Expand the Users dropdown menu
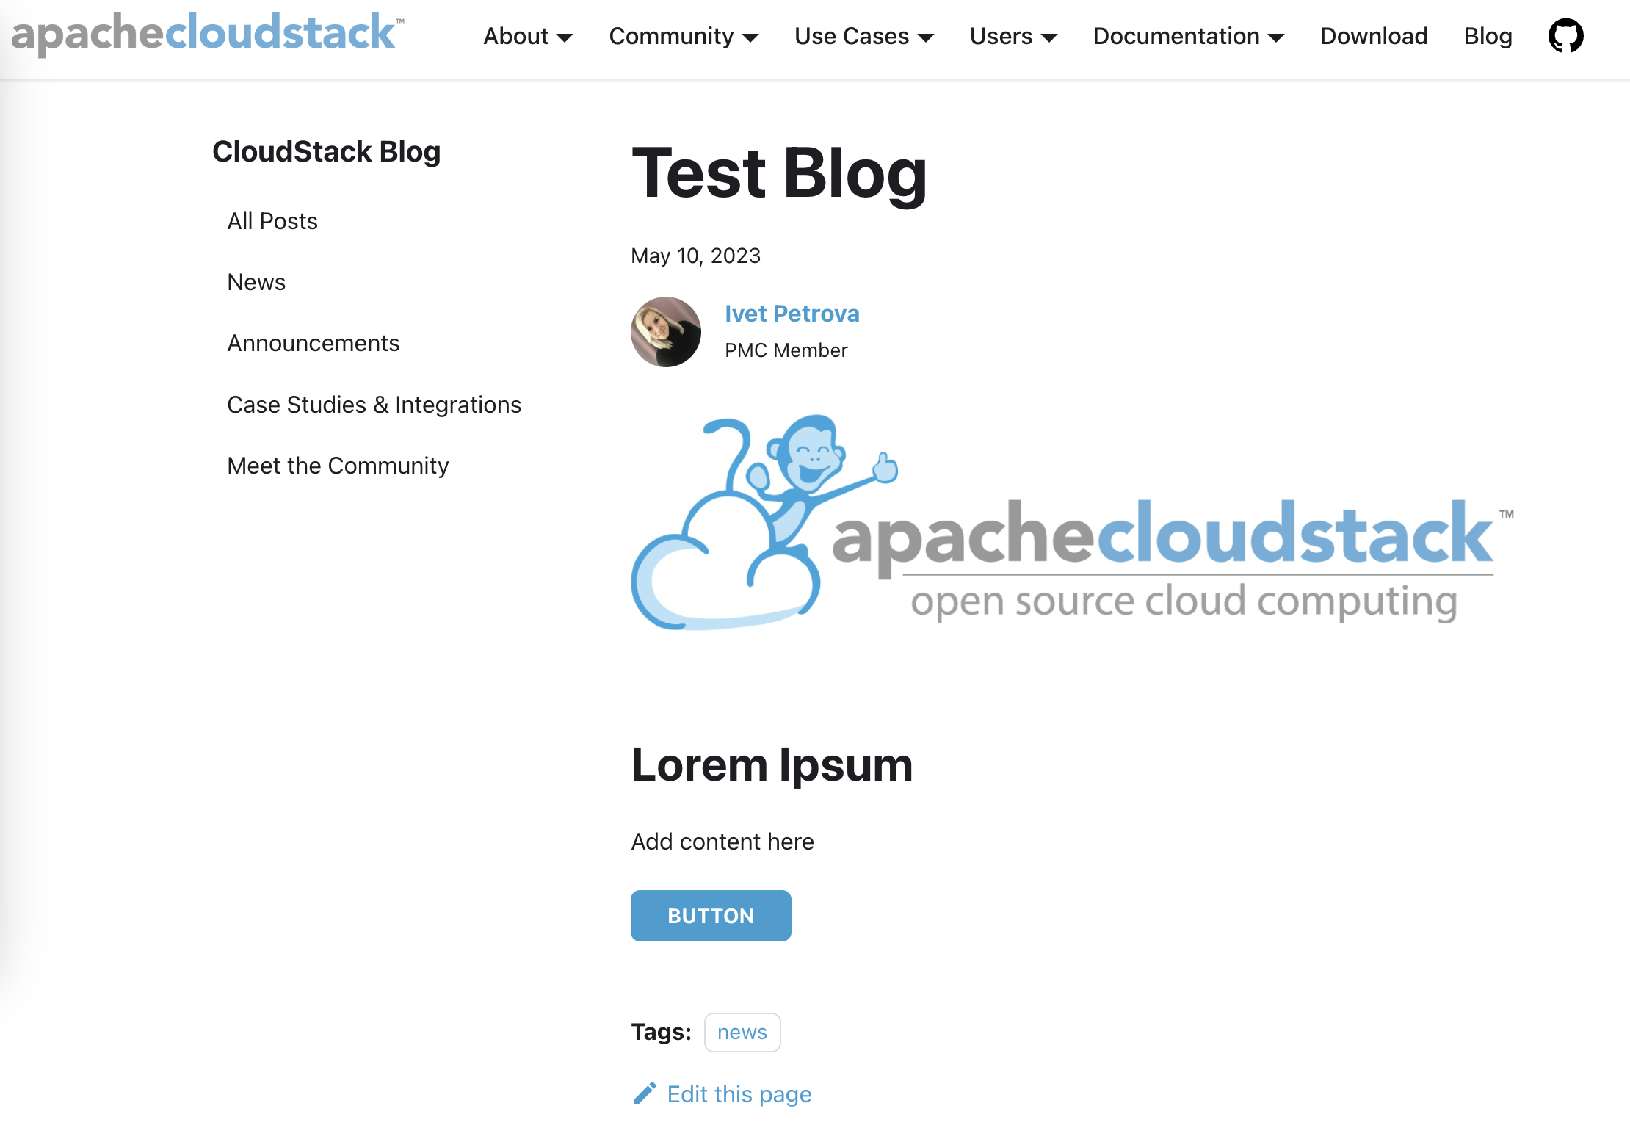The width and height of the screenshot is (1630, 1128). pos(1013,36)
